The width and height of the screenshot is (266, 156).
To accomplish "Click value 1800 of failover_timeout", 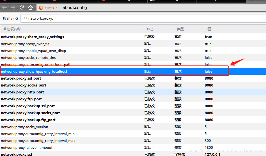I will coord(209,148).
